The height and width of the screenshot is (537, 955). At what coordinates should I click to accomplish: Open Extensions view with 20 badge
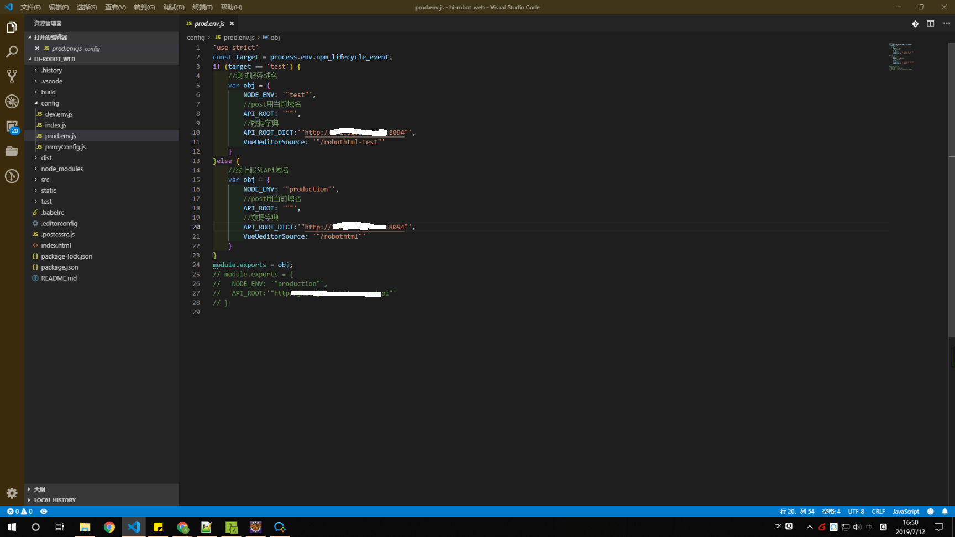tap(12, 127)
